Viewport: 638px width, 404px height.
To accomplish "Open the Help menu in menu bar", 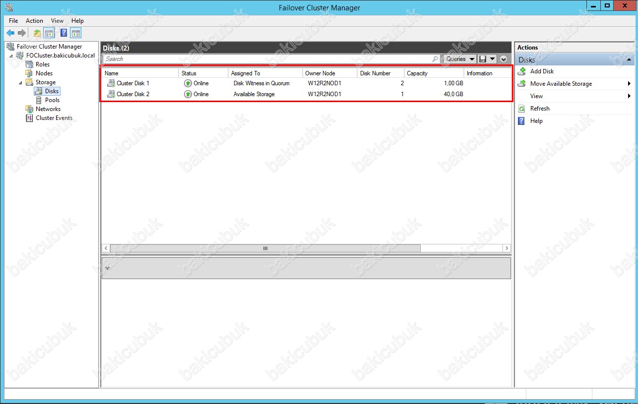I will [x=78, y=21].
